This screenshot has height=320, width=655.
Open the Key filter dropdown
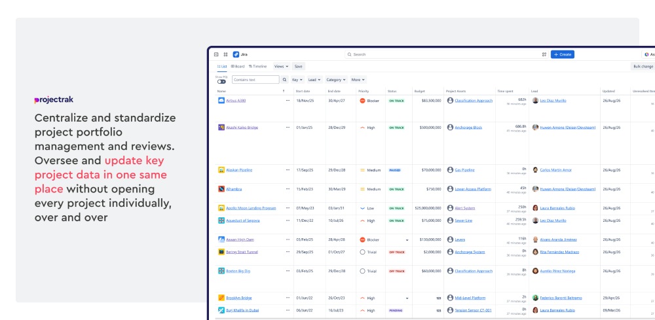click(x=297, y=80)
